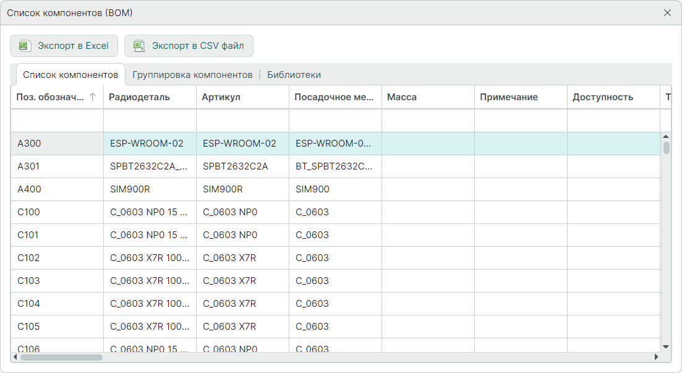The image size is (682, 373).
Task: Open the Библиотеки tab
Action: pyautogui.click(x=294, y=75)
